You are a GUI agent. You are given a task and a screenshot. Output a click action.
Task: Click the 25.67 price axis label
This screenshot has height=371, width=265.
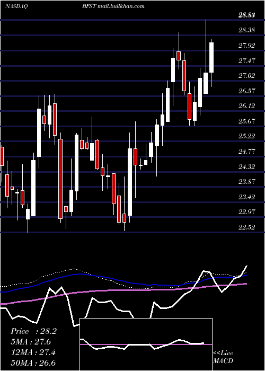[247, 121]
